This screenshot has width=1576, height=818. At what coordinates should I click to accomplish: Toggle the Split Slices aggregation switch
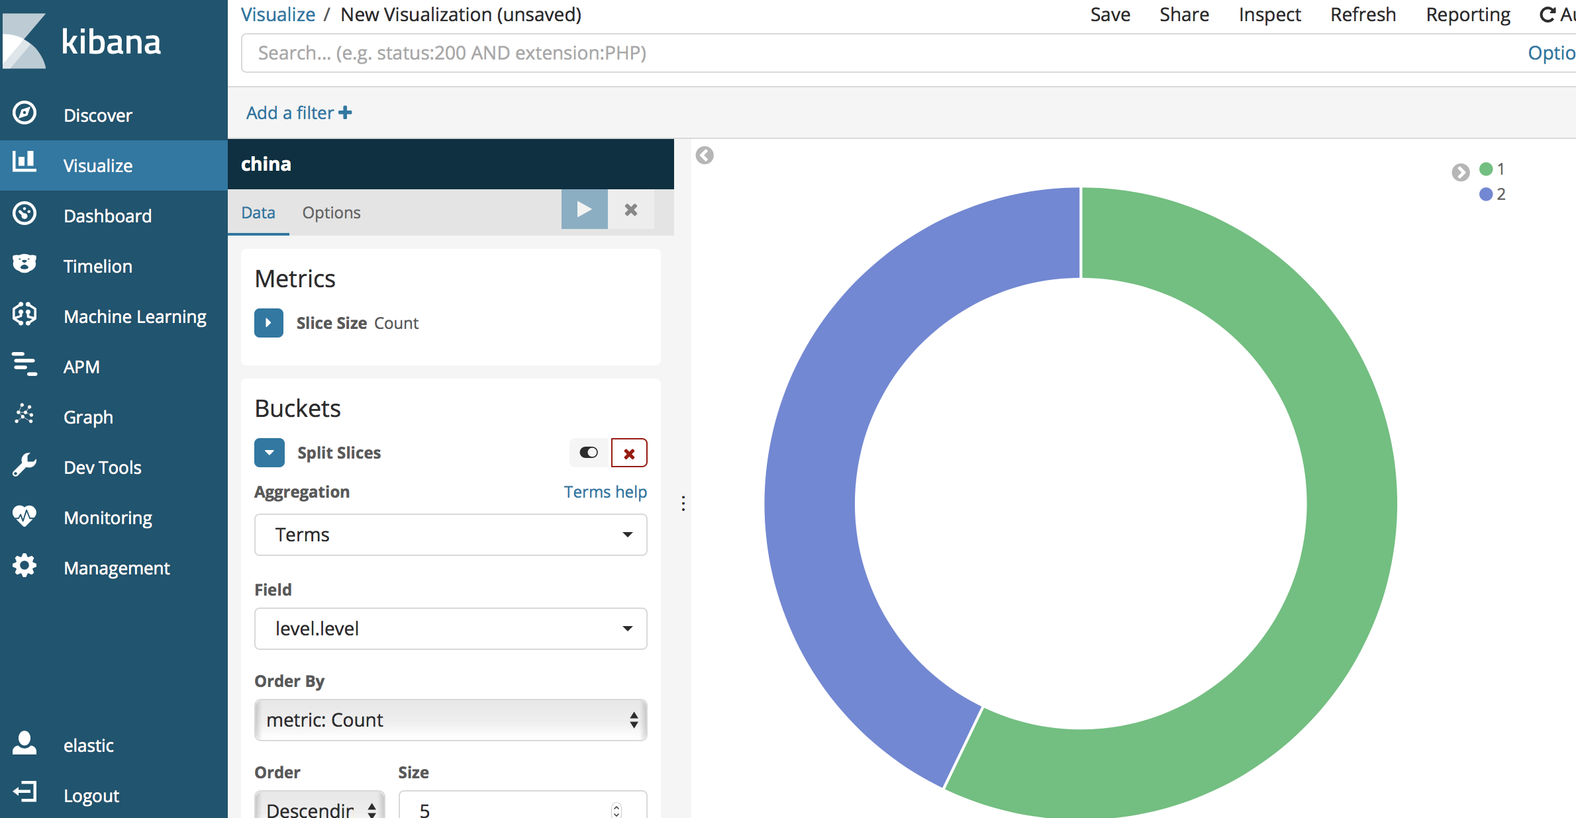coord(588,453)
